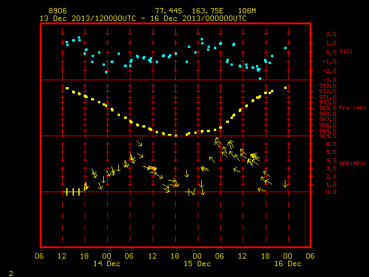Click the topmost wind arrow before 06 on 15 Dec
This screenshot has width=369, height=277.
tap(217, 141)
